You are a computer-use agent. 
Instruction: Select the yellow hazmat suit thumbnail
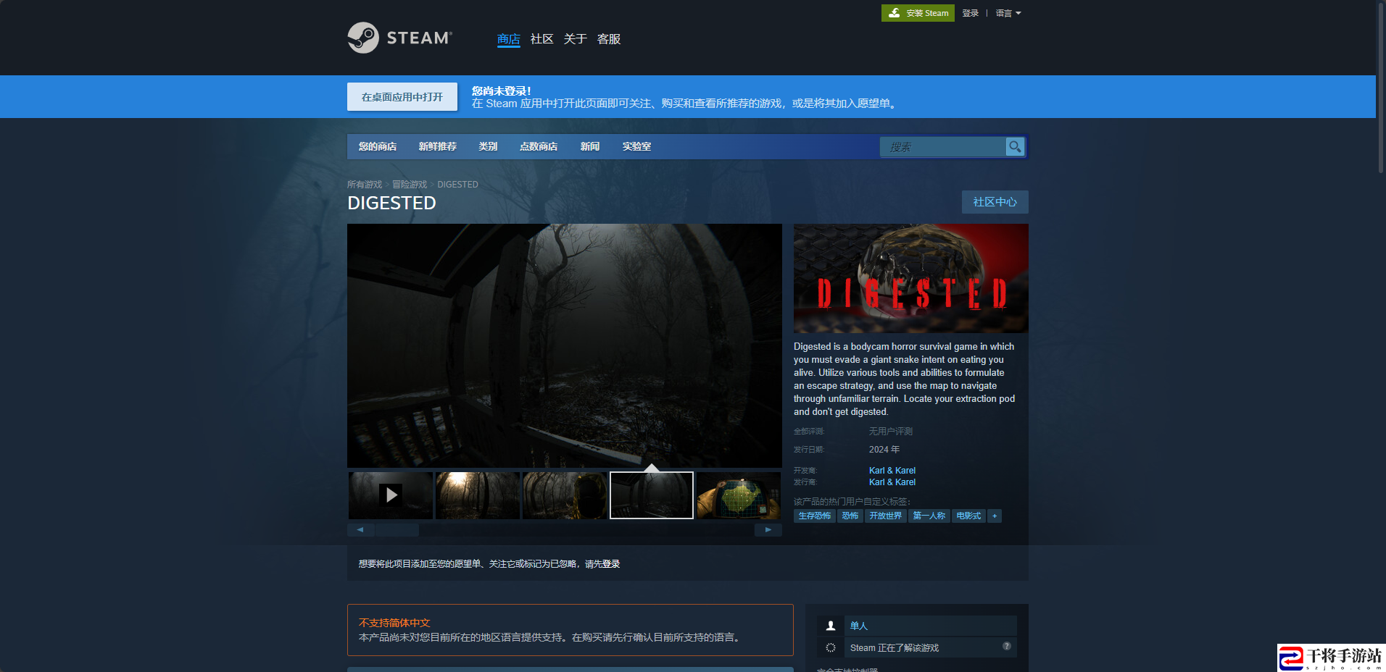pyautogui.click(x=565, y=495)
